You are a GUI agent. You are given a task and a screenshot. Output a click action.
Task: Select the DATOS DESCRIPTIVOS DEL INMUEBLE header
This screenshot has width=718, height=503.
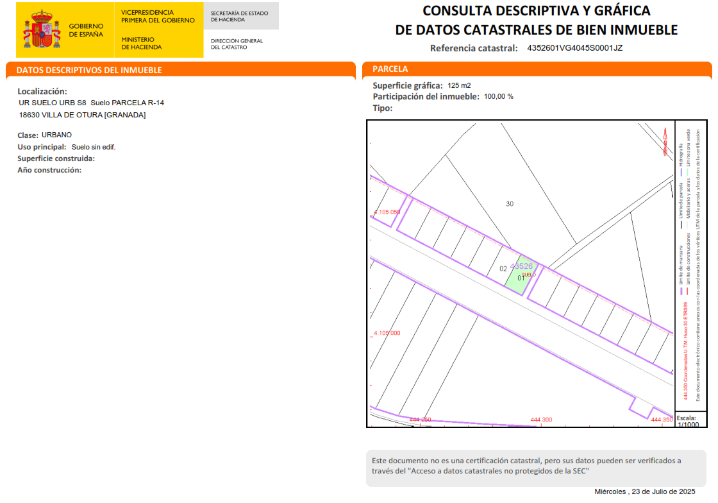pos(89,70)
